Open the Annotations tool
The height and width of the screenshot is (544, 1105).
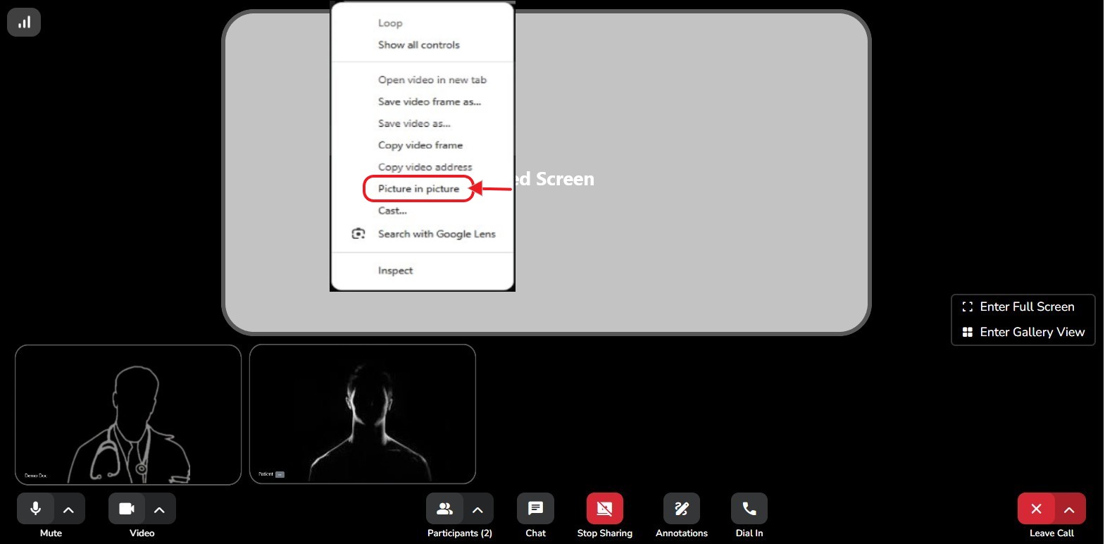click(681, 509)
